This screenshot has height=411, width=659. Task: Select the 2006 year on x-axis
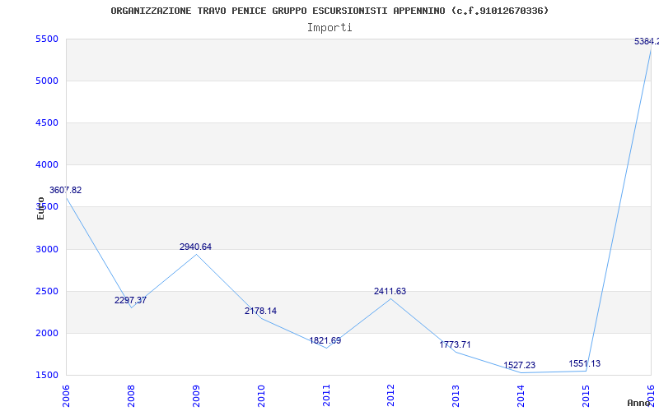(66, 393)
